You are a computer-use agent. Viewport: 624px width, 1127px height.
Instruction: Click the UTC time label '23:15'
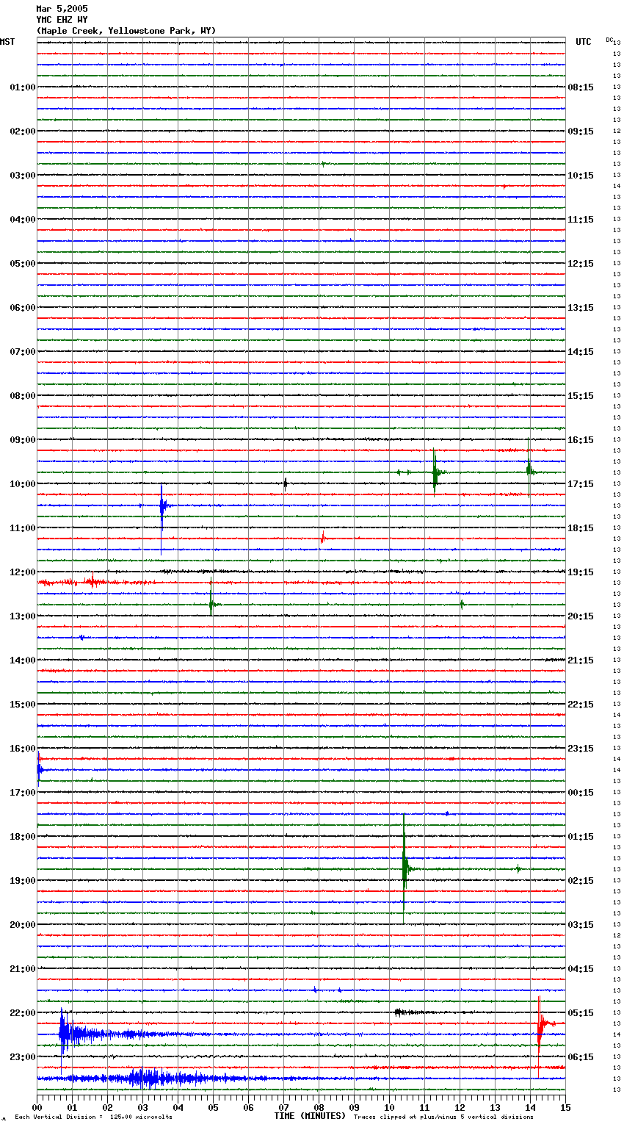pos(581,749)
